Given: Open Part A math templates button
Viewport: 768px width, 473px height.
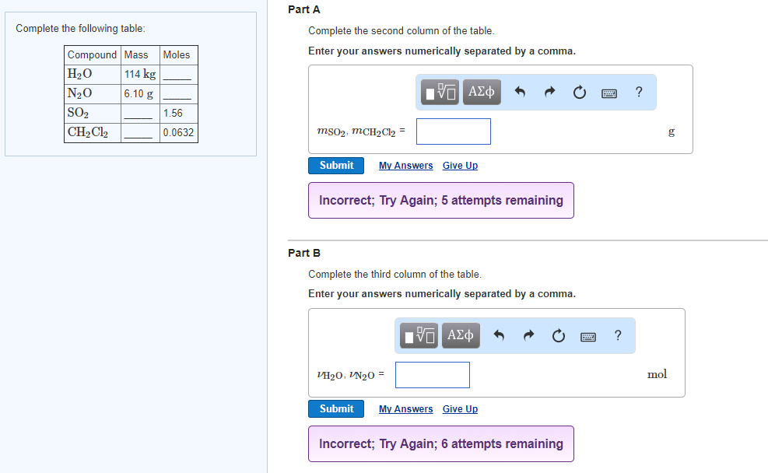Looking at the screenshot, I should click(x=440, y=92).
